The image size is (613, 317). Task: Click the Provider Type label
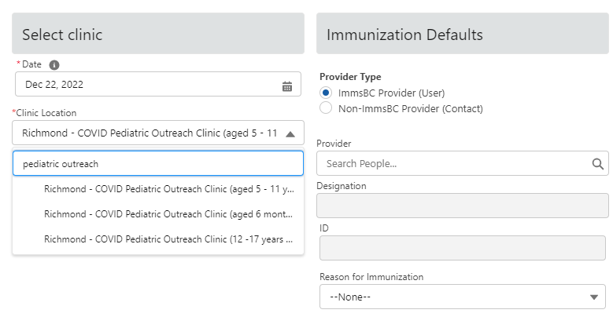coord(350,77)
